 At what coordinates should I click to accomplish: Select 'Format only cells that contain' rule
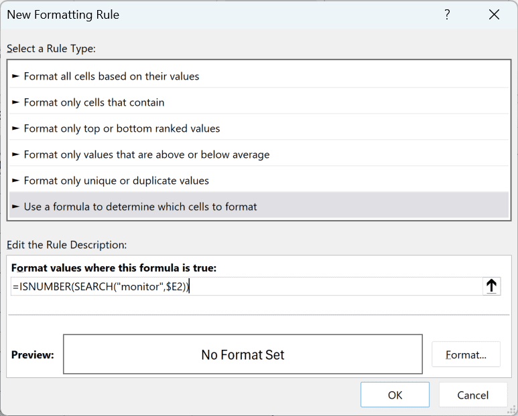click(x=259, y=102)
